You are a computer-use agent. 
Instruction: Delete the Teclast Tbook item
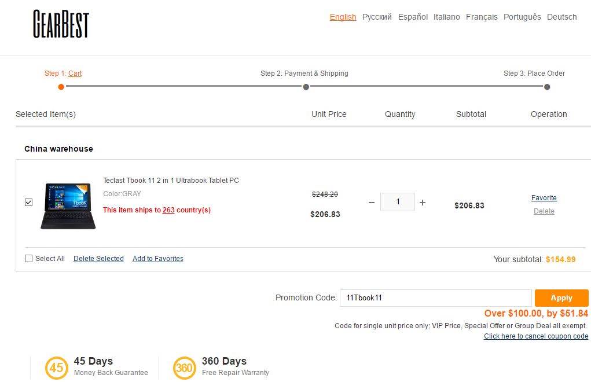(544, 211)
